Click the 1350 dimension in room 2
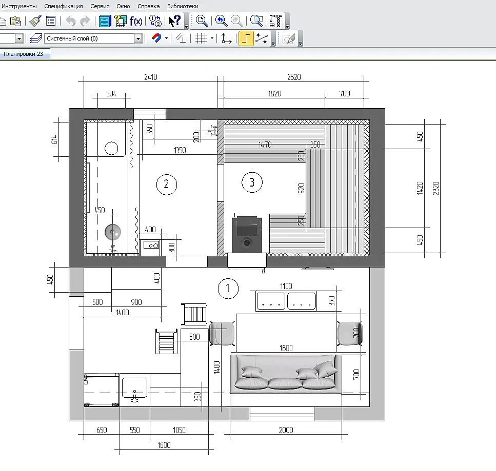The width and height of the screenshot is (496, 471). (180, 151)
